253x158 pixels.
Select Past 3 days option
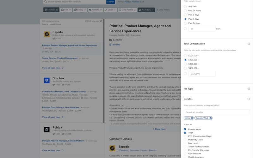click(185, 15)
